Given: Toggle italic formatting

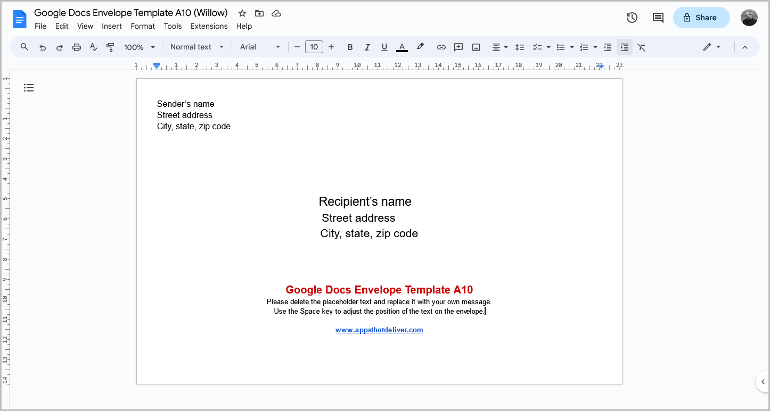Looking at the screenshot, I should click(367, 47).
